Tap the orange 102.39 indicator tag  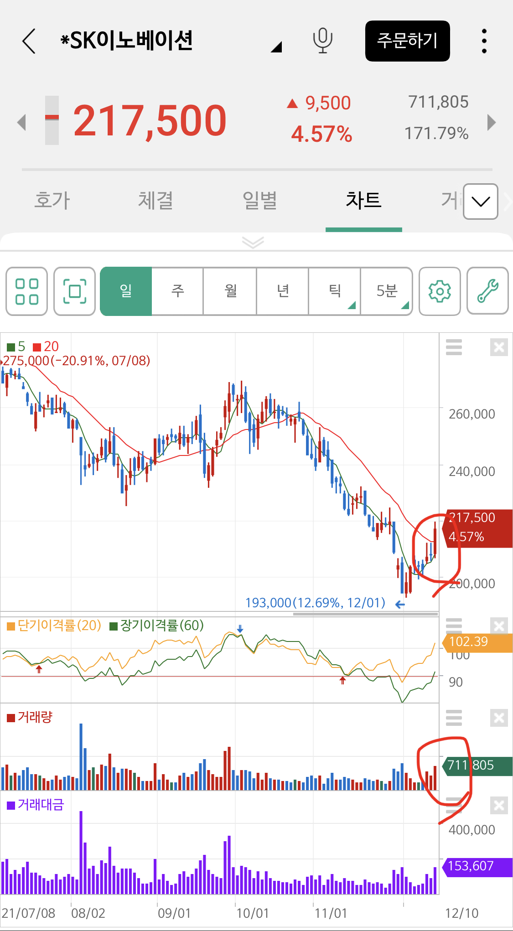(x=477, y=642)
